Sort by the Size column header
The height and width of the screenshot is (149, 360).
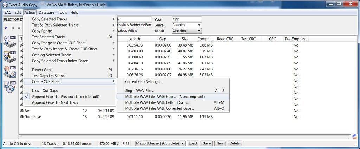185,39
